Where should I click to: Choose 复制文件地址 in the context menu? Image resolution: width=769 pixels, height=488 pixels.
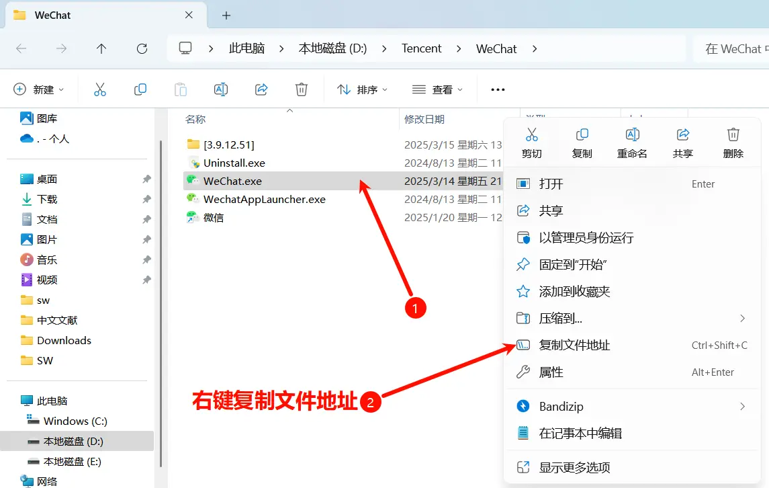pos(632,345)
